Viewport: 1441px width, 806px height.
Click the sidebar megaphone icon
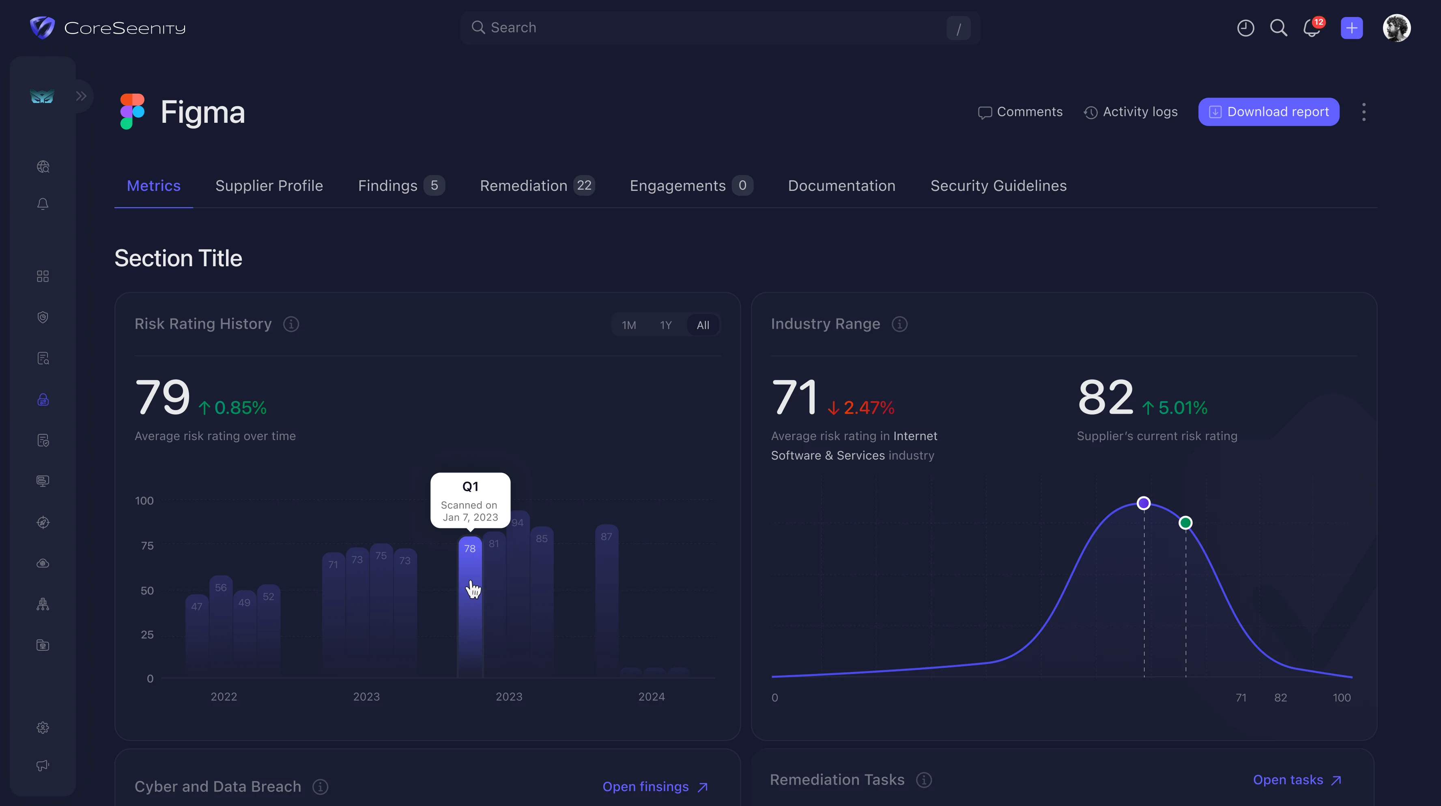[43, 765]
